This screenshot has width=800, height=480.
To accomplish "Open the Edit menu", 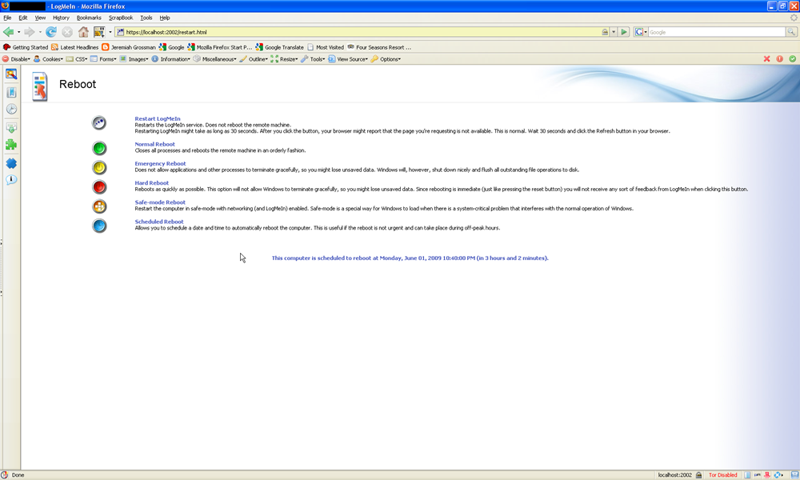I will 23,18.
